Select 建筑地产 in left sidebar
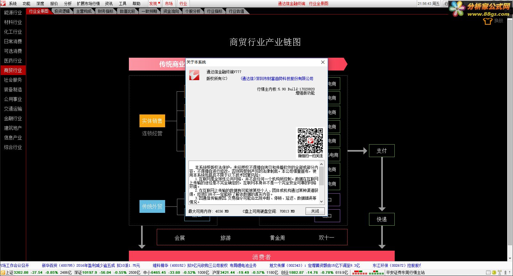Viewport: 513px width, 276px height. pos(13,128)
